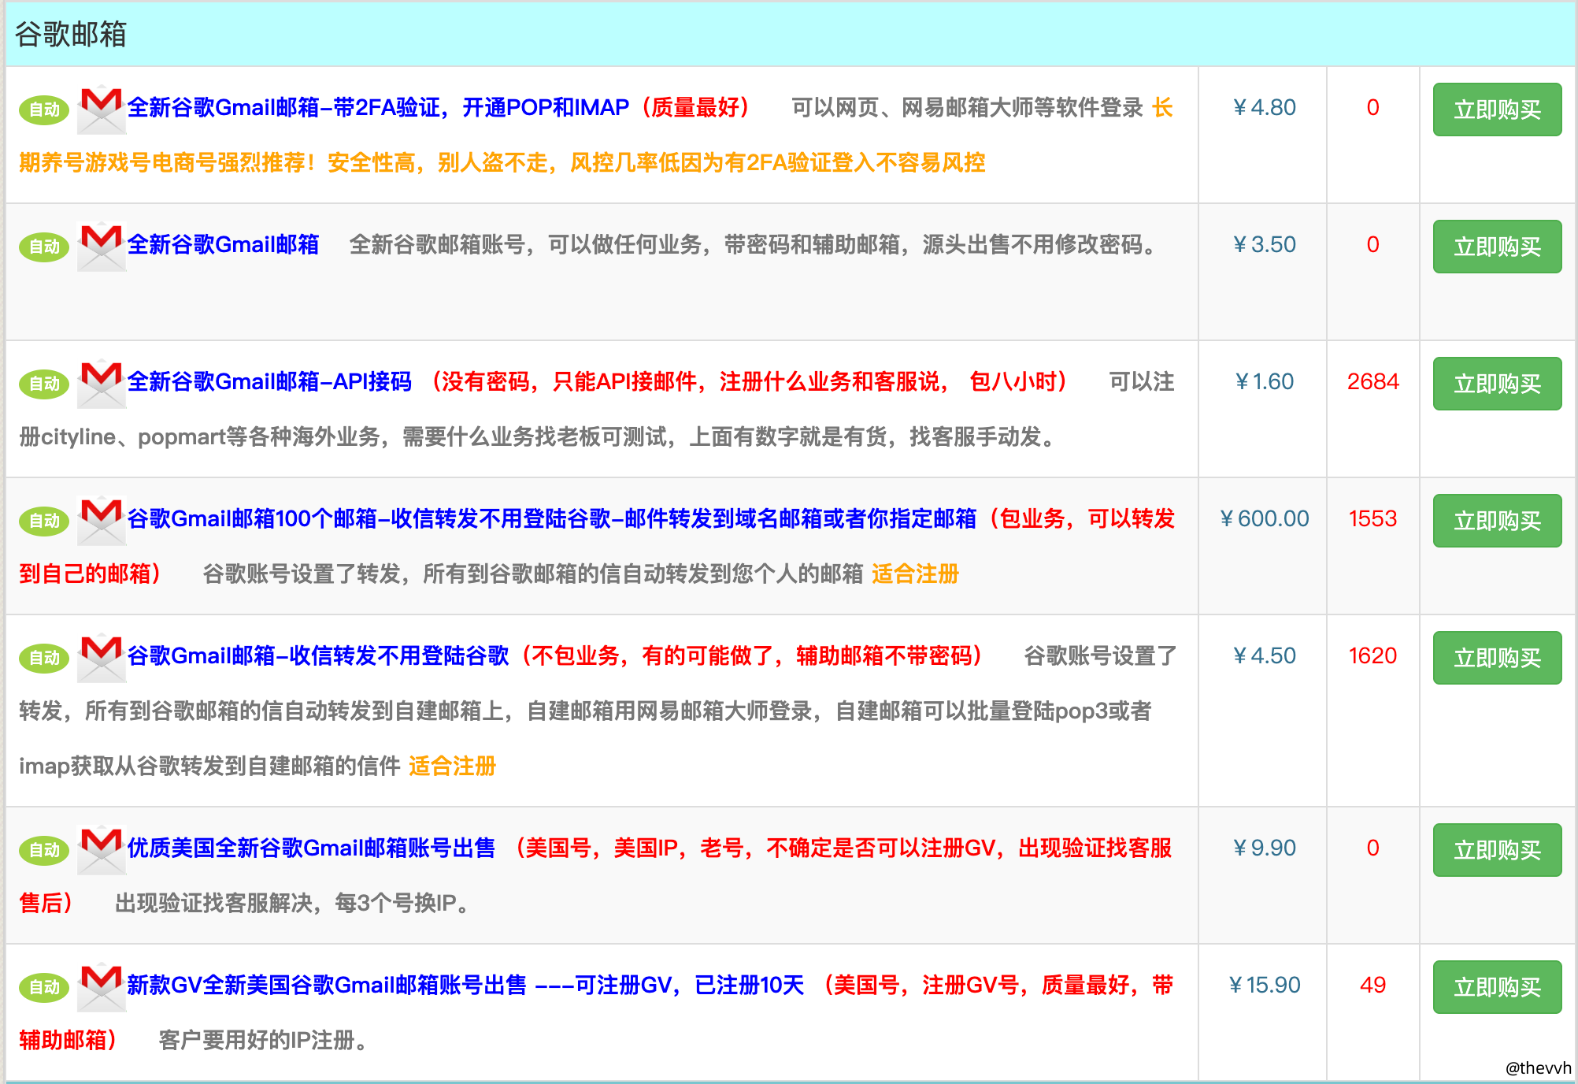The image size is (1578, 1084).
Task: Click Gmail icon beside 2FA验证 mailbox listing
Action: [102, 110]
